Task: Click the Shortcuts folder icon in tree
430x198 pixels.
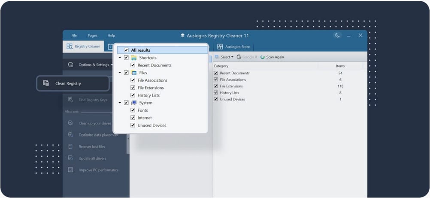Action: (133, 58)
